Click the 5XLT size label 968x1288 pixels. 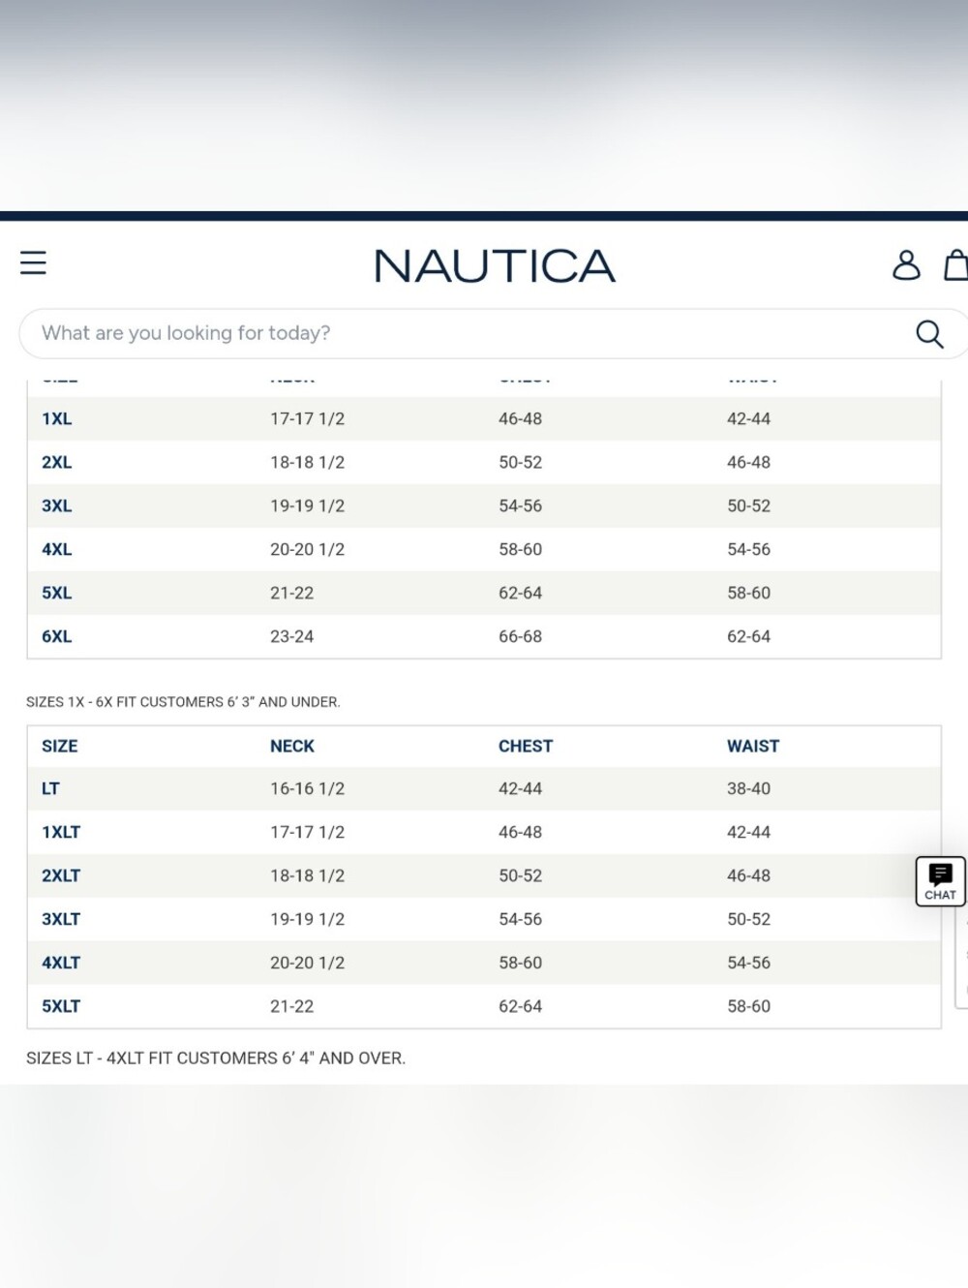point(61,1007)
